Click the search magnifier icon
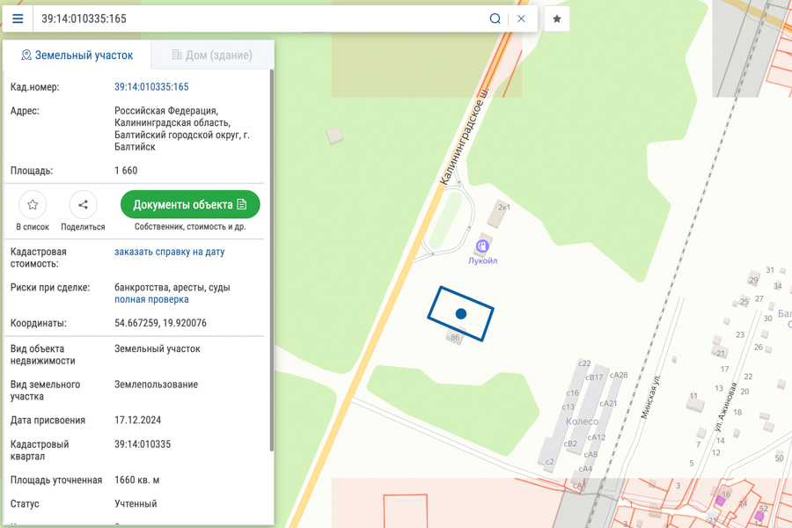 click(x=495, y=18)
